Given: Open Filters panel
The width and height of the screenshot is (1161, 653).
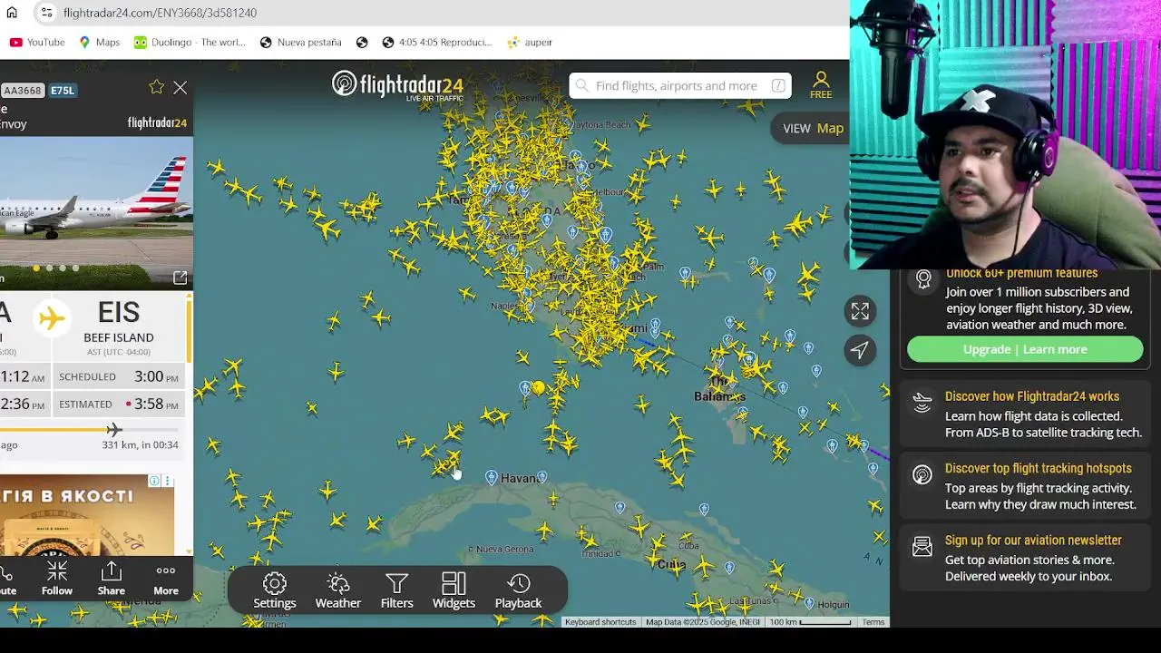Looking at the screenshot, I should tap(396, 590).
